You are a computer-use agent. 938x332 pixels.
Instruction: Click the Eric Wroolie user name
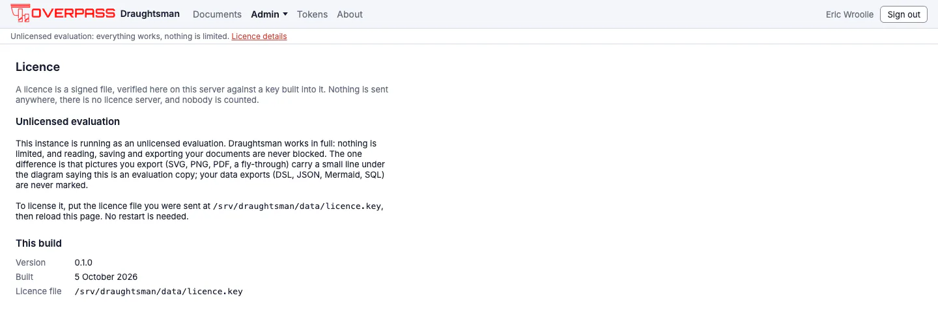pyautogui.click(x=849, y=14)
